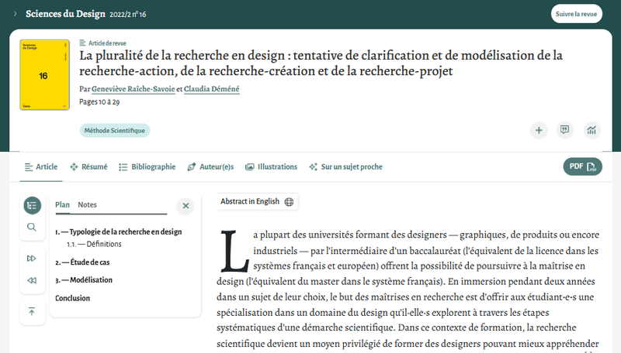
Task: Select Typologie de la recherche en design section
Action: click(119, 231)
